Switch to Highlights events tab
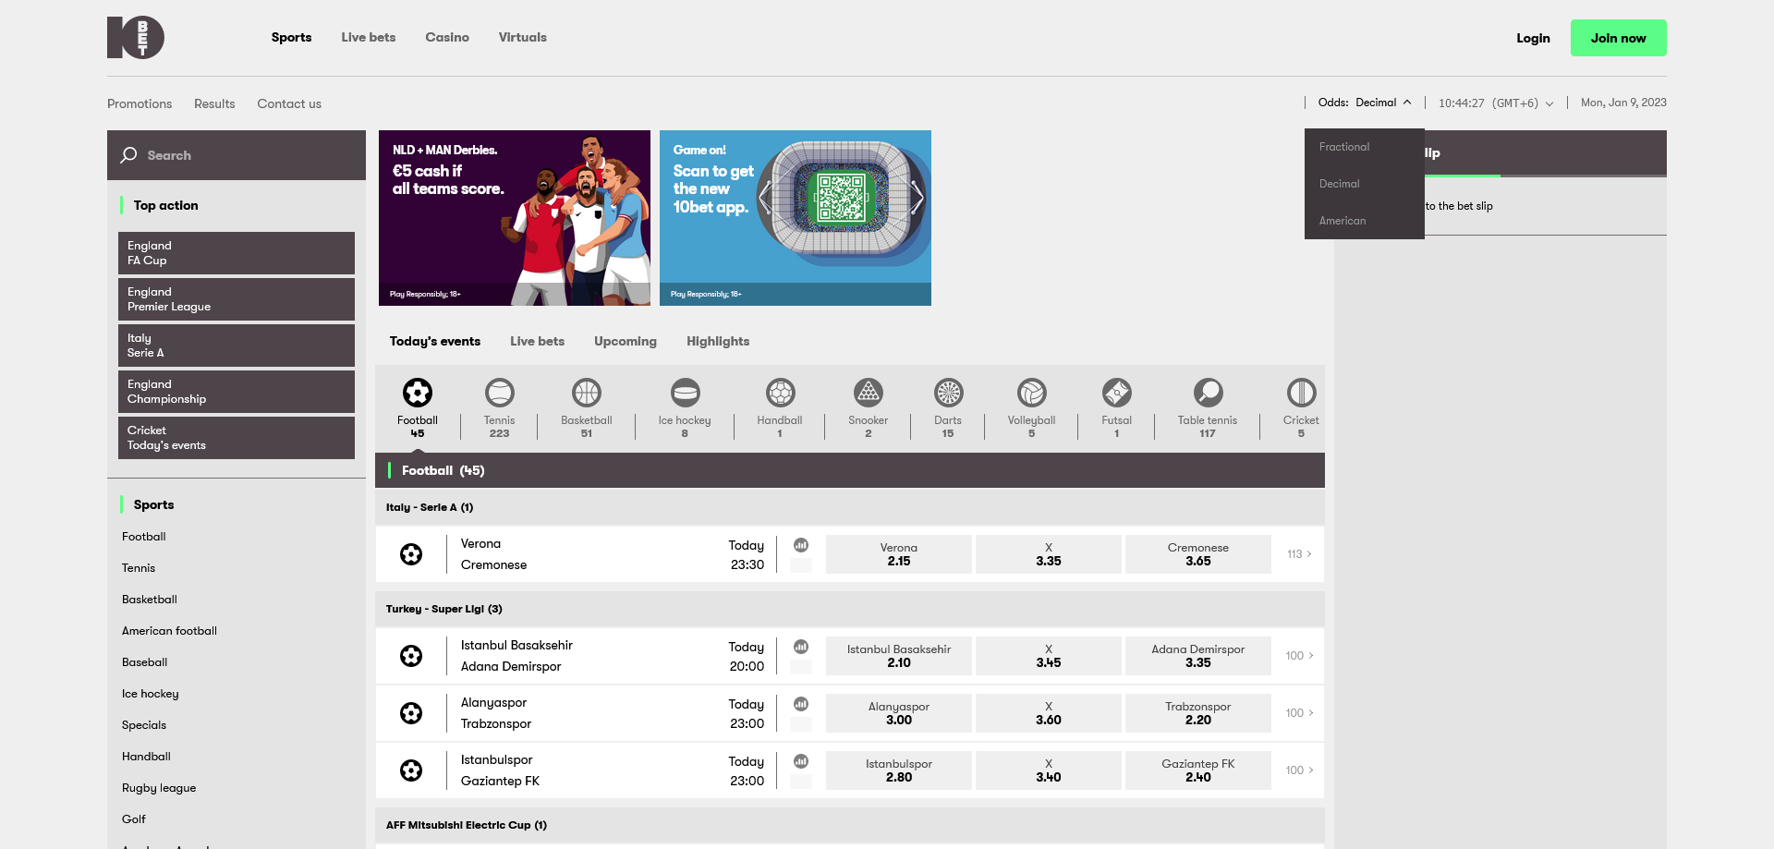The image size is (1774, 849). pyautogui.click(x=718, y=341)
